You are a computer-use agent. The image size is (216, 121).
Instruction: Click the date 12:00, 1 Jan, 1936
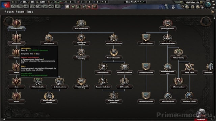click(x=192, y=2)
